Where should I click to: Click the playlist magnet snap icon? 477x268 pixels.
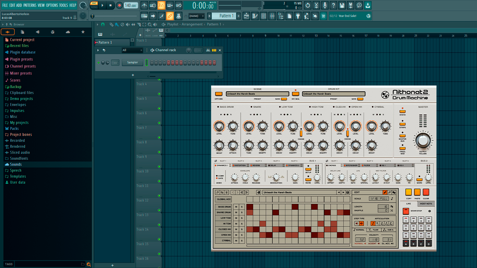click(103, 24)
